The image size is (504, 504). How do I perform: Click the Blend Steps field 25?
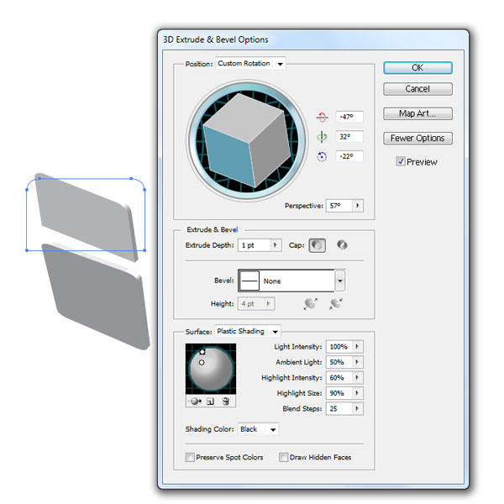point(339,408)
